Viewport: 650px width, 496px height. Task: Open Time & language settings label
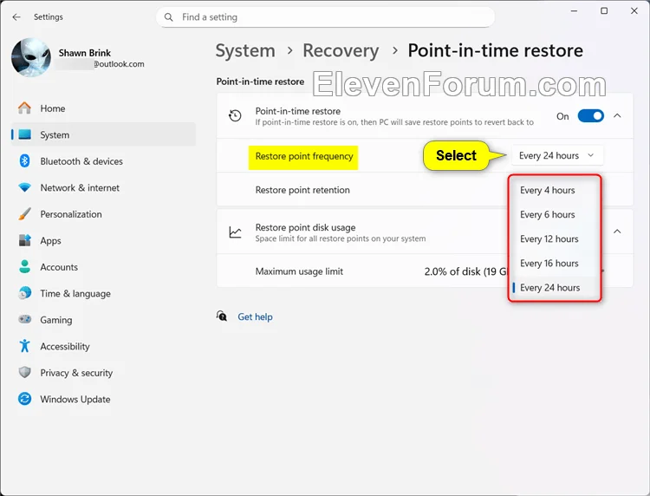pos(75,294)
